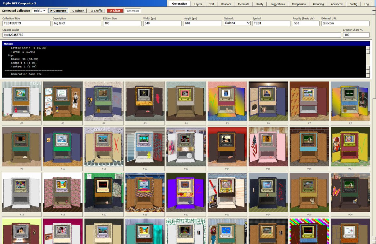This screenshot has height=244, width=376.
Task: Click 'Generation Complete' line in output
Action: coord(26,74)
